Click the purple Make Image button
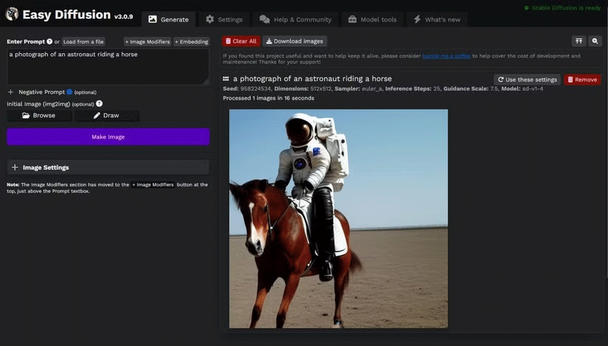The image size is (608, 346). point(108,136)
